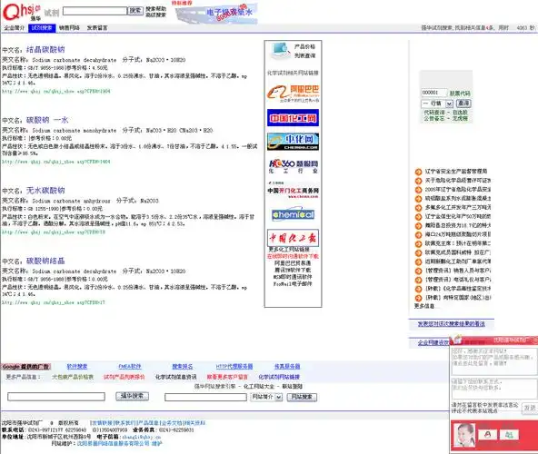This screenshot has height=454, width=538.
Task: Open the 更多信息 link below news list
Action: (424, 306)
